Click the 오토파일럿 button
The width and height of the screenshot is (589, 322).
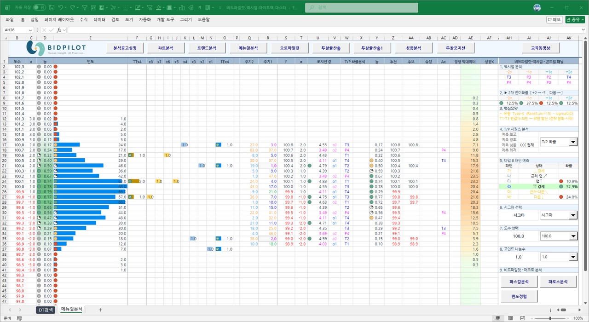click(289, 48)
